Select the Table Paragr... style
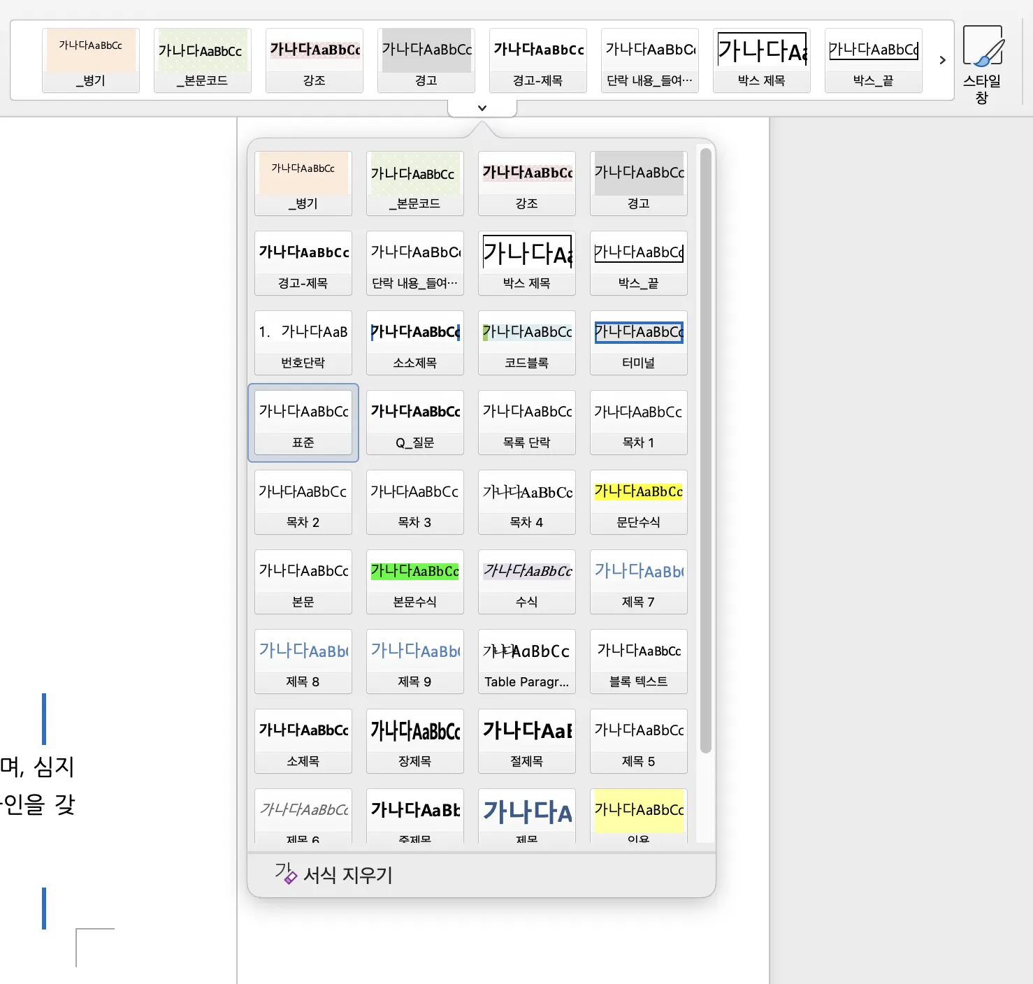The width and height of the screenshot is (1033, 984). [x=527, y=662]
